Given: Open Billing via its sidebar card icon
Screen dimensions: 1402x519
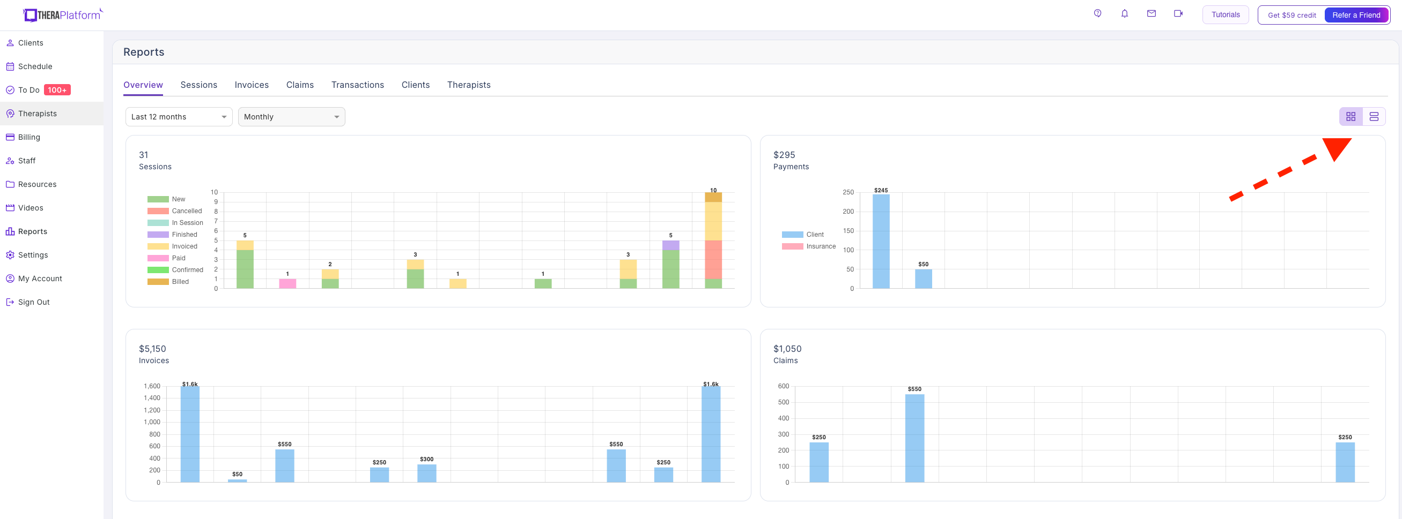Looking at the screenshot, I should [x=10, y=137].
